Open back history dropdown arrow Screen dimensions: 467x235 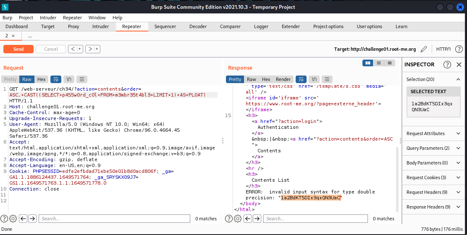coord(80,49)
